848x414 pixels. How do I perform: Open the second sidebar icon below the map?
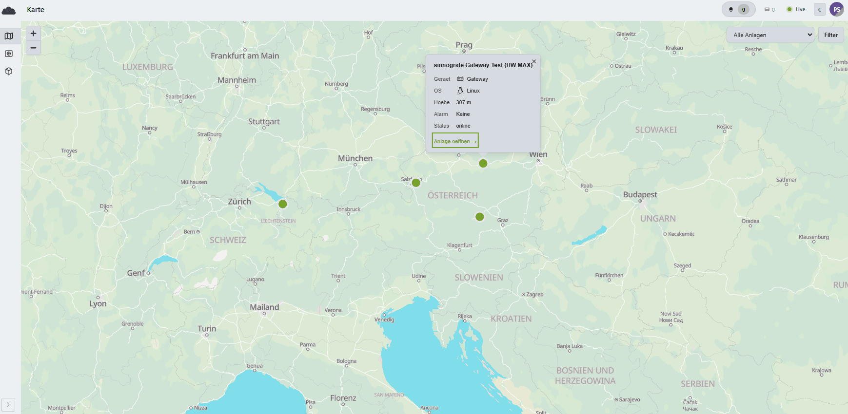9,54
